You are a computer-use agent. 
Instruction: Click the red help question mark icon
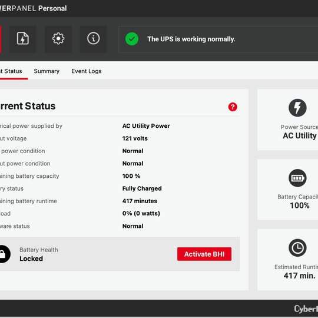233,107
